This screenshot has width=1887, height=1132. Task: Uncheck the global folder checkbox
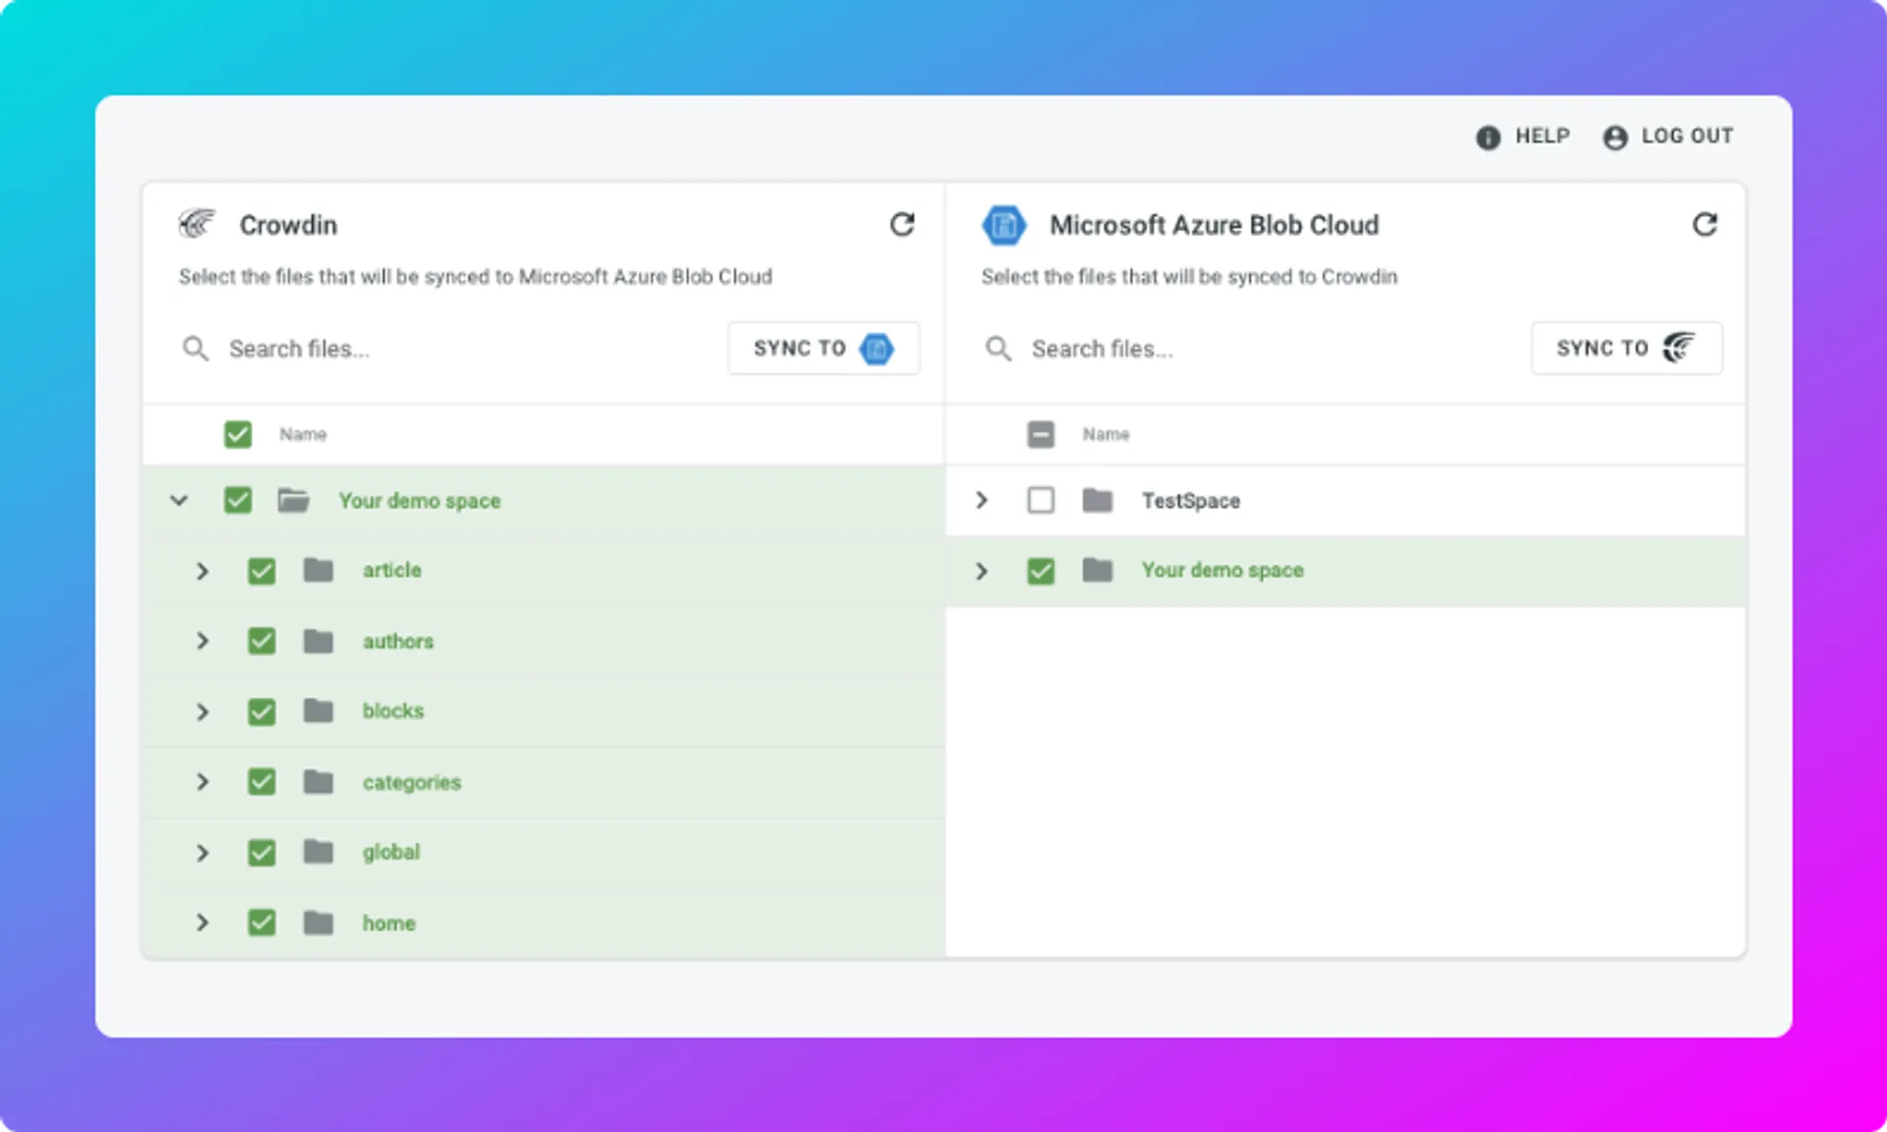(261, 852)
